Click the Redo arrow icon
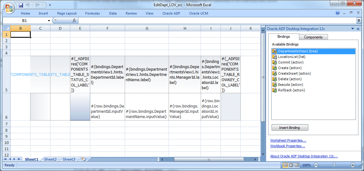The height and width of the screenshot is (171, 364). pyautogui.click(x=38, y=5)
